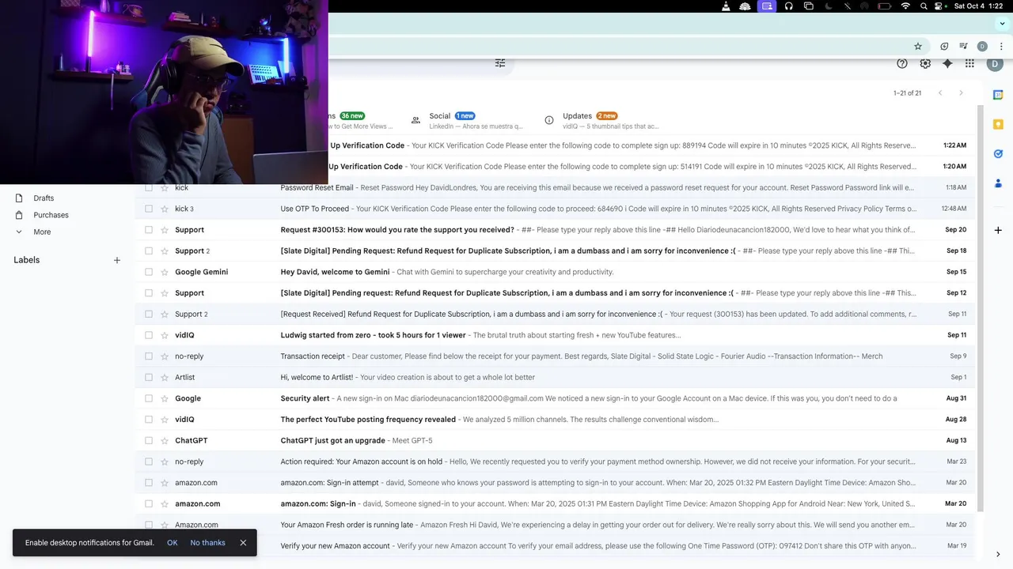The image size is (1013, 569).
Task: Dismiss the desktop notifications prompt with X
Action: (243, 543)
